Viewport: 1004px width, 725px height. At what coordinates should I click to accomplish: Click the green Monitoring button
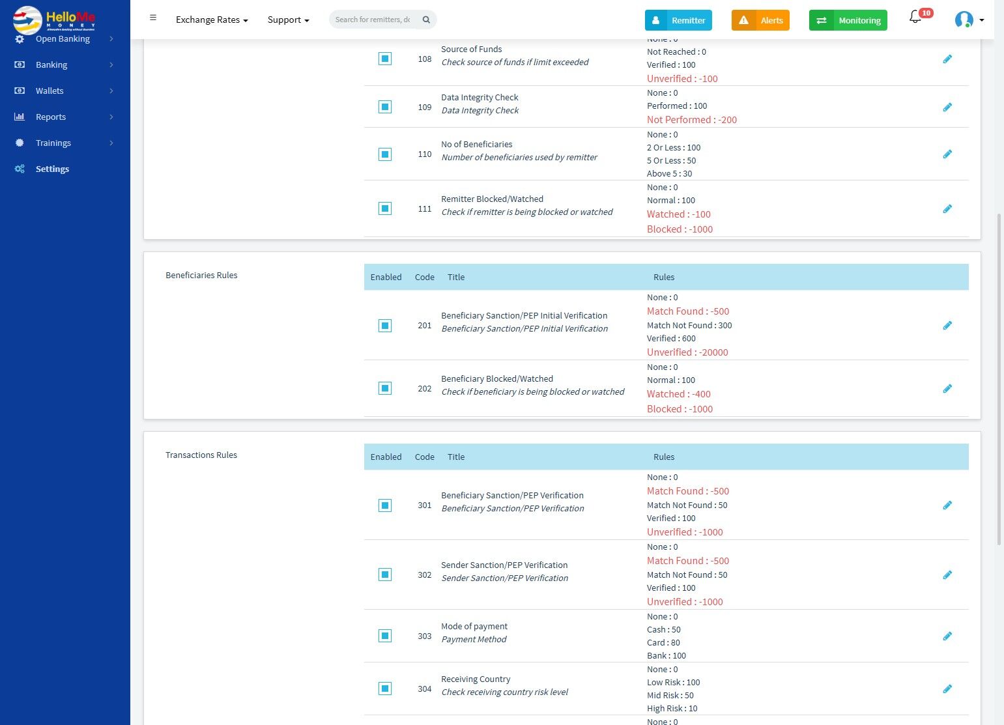(848, 20)
